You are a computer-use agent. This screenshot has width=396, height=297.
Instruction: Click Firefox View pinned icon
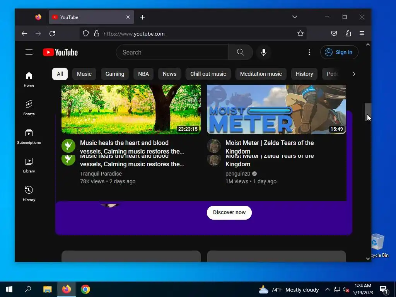(38, 17)
